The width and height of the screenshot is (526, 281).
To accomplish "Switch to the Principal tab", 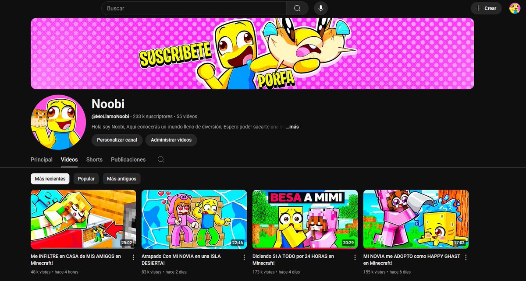I will tap(42, 160).
